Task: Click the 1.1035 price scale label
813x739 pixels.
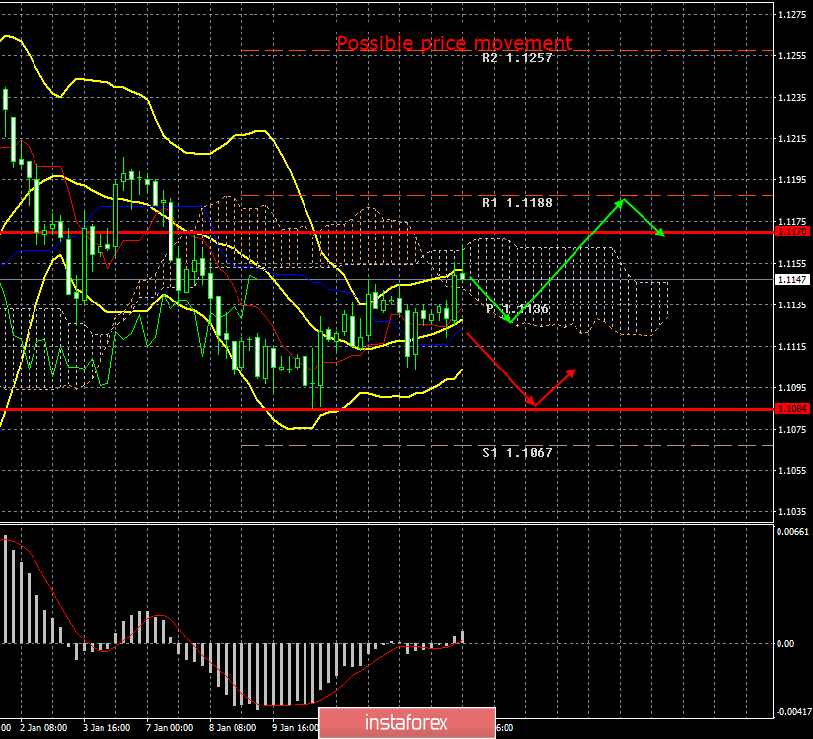Action: pos(792,512)
